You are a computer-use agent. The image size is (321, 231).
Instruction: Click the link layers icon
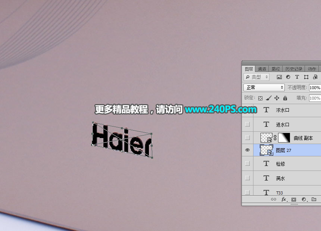click(274, 199)
